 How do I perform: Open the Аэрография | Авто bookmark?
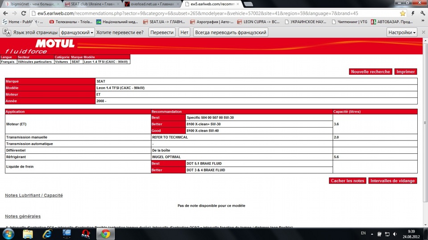click(212, 22)
